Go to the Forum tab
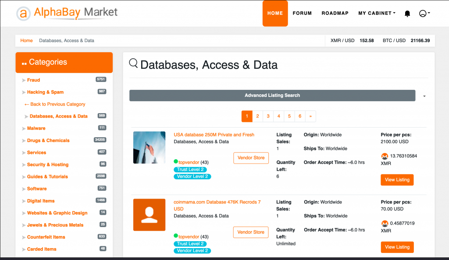Viewport: 449px width, 260px height. click(x=302, y=13)
